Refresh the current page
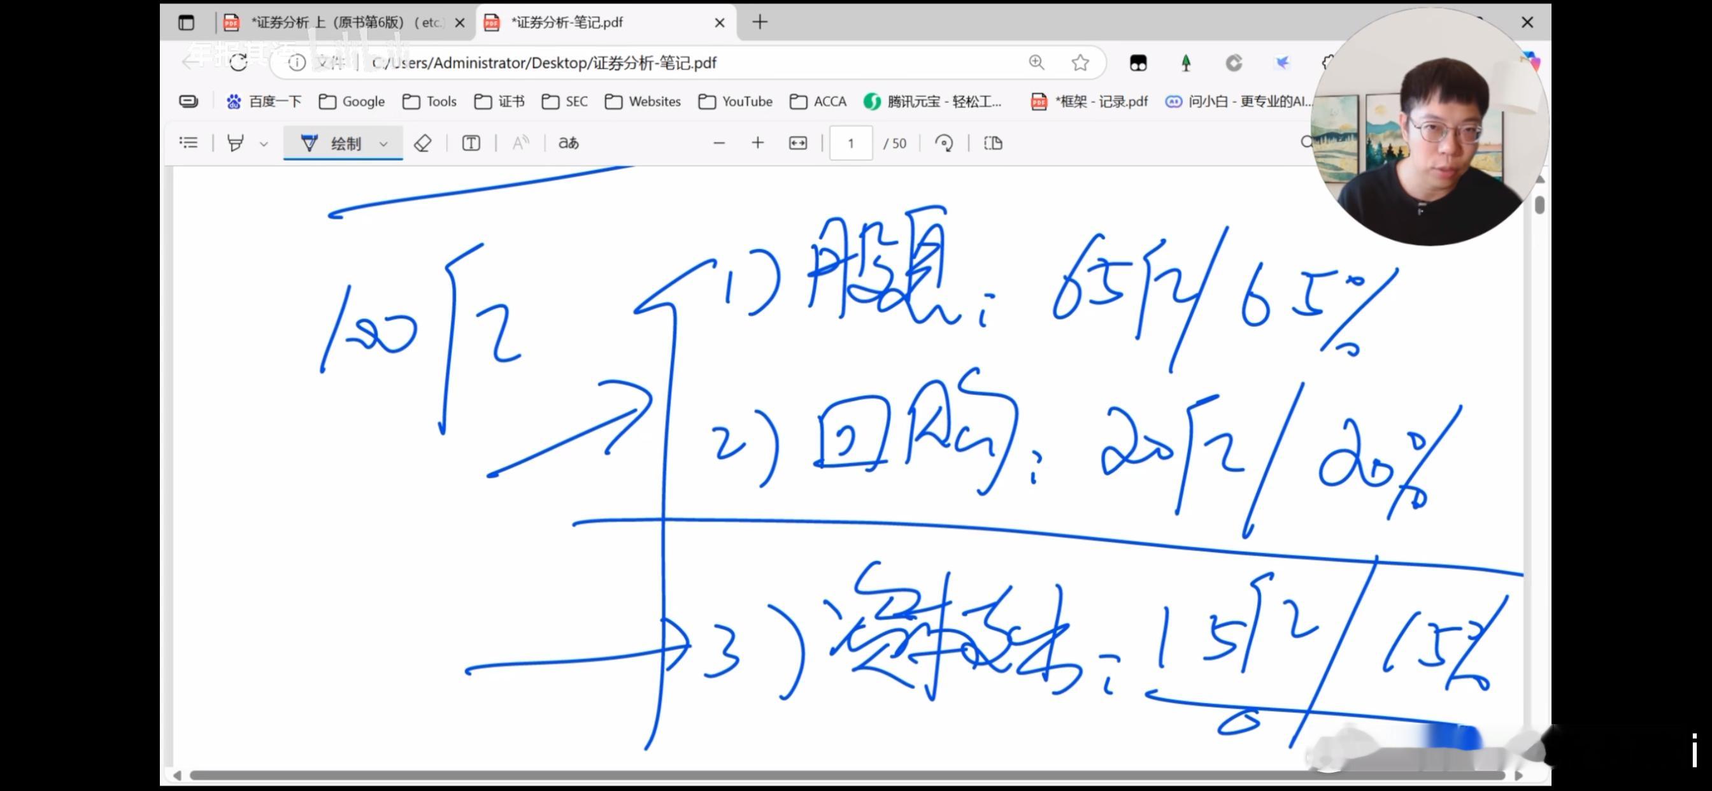Screen dimensions: 1712x791 [239, 62]
